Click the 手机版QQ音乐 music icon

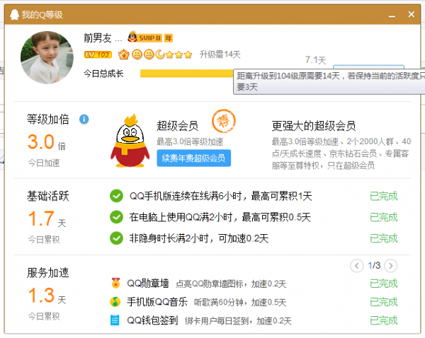[x=115, y=302]
